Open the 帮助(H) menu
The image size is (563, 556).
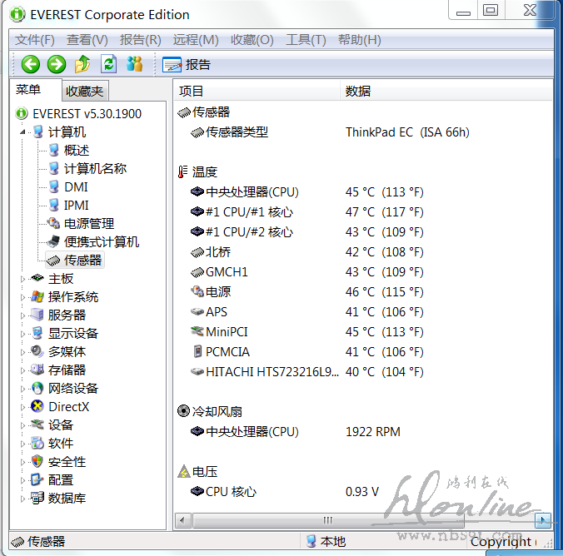click(x=360, y=39)
